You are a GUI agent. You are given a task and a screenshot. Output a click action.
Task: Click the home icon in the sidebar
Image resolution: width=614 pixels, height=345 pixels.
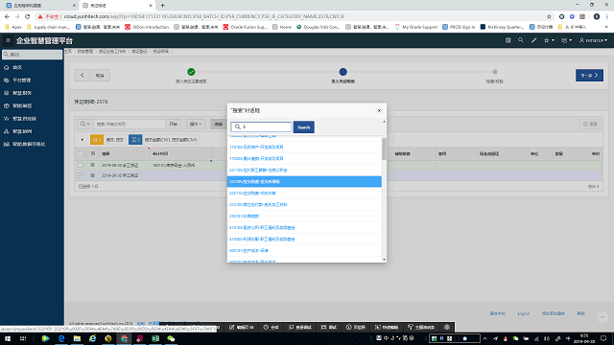[x=7, y=67]
